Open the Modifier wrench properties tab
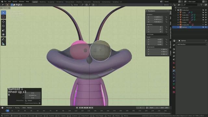 [174, 71]
